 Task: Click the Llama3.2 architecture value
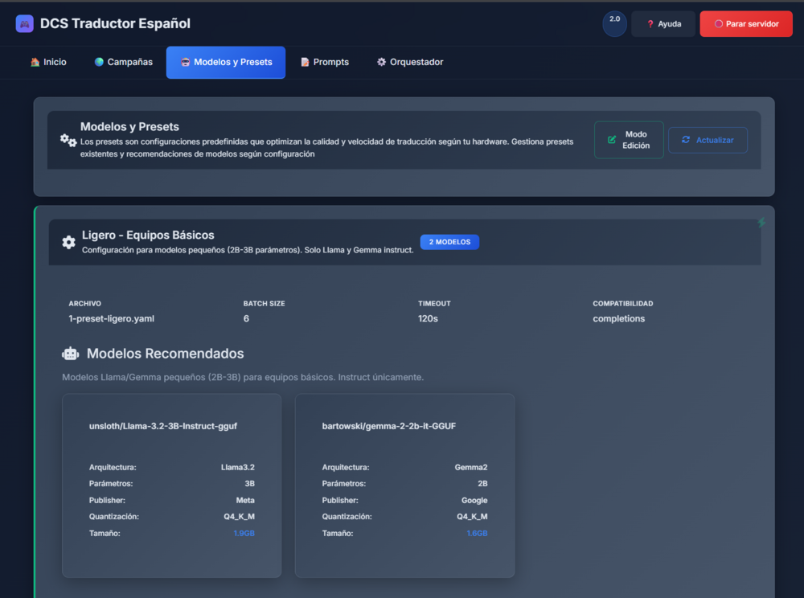click(238, 467)
